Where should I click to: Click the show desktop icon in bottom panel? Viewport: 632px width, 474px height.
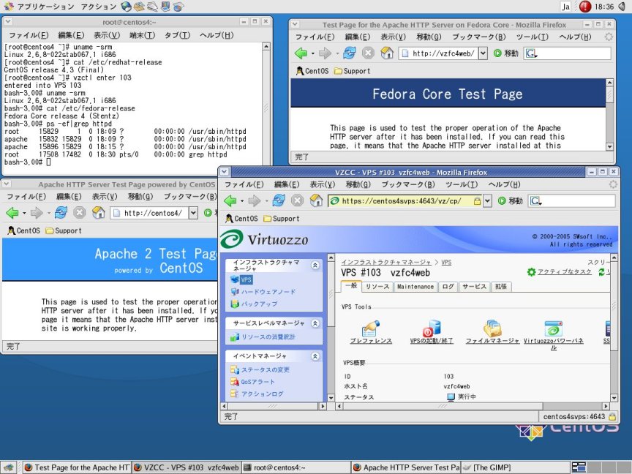(9, 467)
